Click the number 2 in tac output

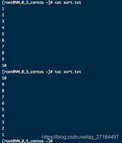pos(3,129)
